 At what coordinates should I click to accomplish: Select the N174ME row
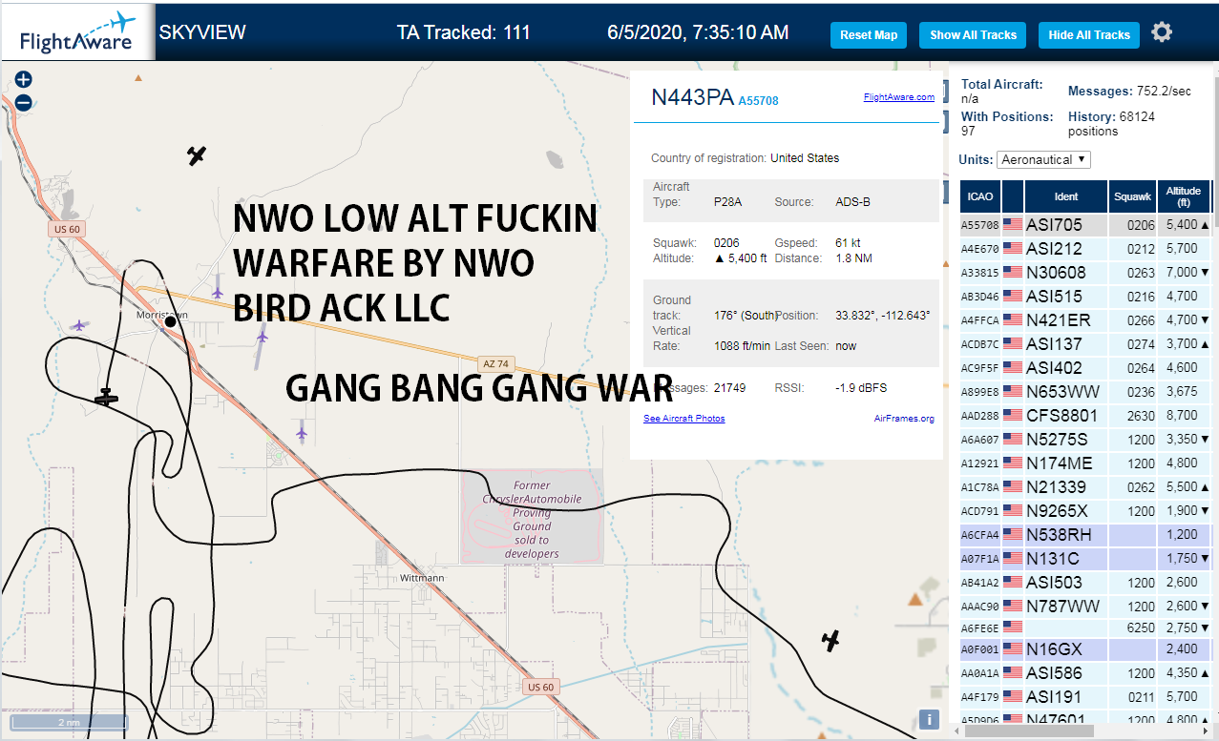(x=1087, y=463)
